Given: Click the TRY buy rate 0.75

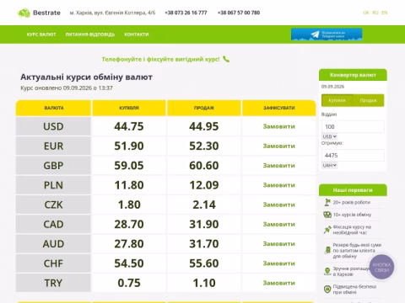Looking at the screenshot, I should pos(129,283).
